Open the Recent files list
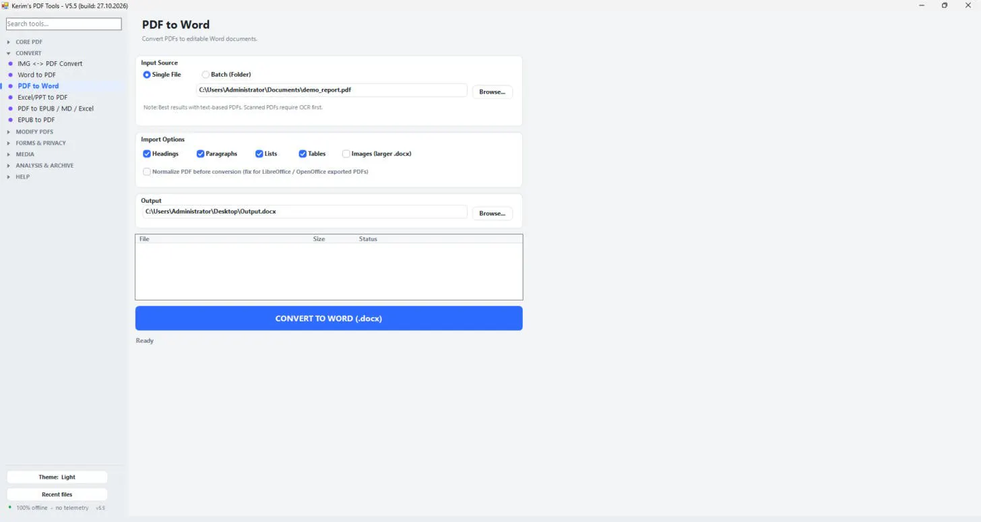The height and width of the screenshot is (522, 981). pos(57,494)
